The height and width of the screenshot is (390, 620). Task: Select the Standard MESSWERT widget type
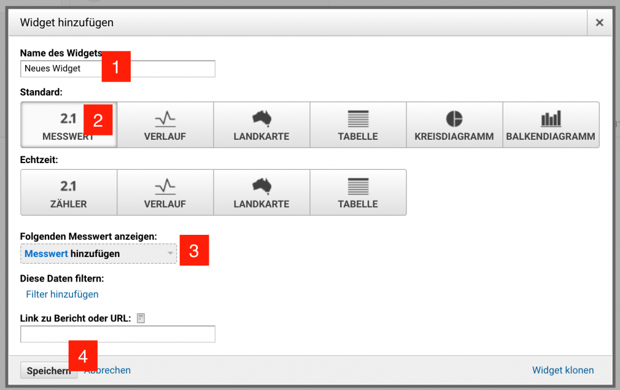coord(69,125)
